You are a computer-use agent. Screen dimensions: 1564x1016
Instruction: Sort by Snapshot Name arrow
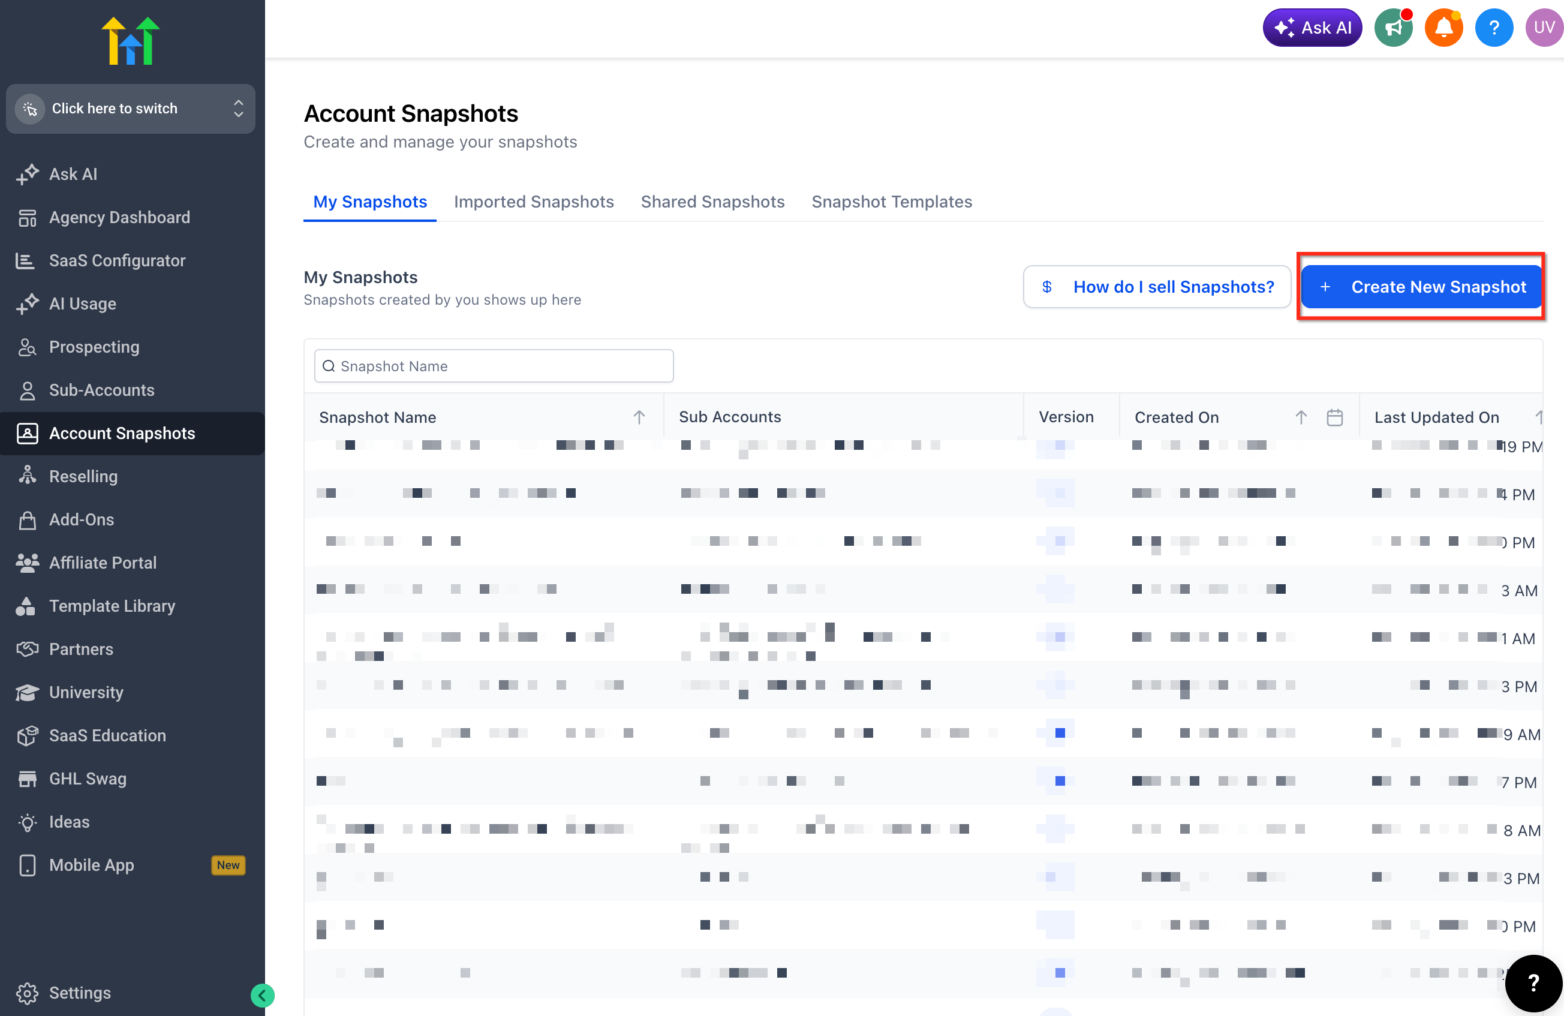[x=639, y=417]
